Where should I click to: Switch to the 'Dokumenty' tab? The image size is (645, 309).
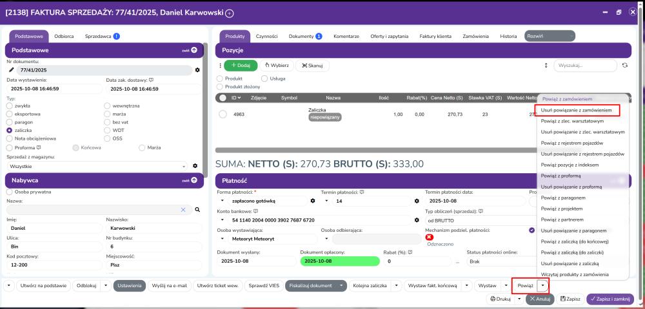point(305,37)
